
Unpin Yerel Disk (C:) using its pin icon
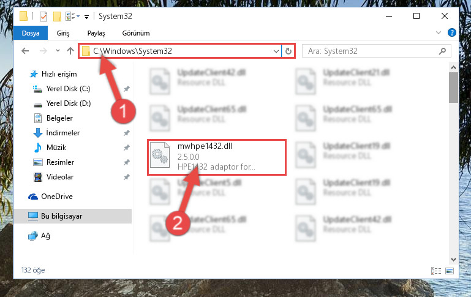[x=127, y=89]
